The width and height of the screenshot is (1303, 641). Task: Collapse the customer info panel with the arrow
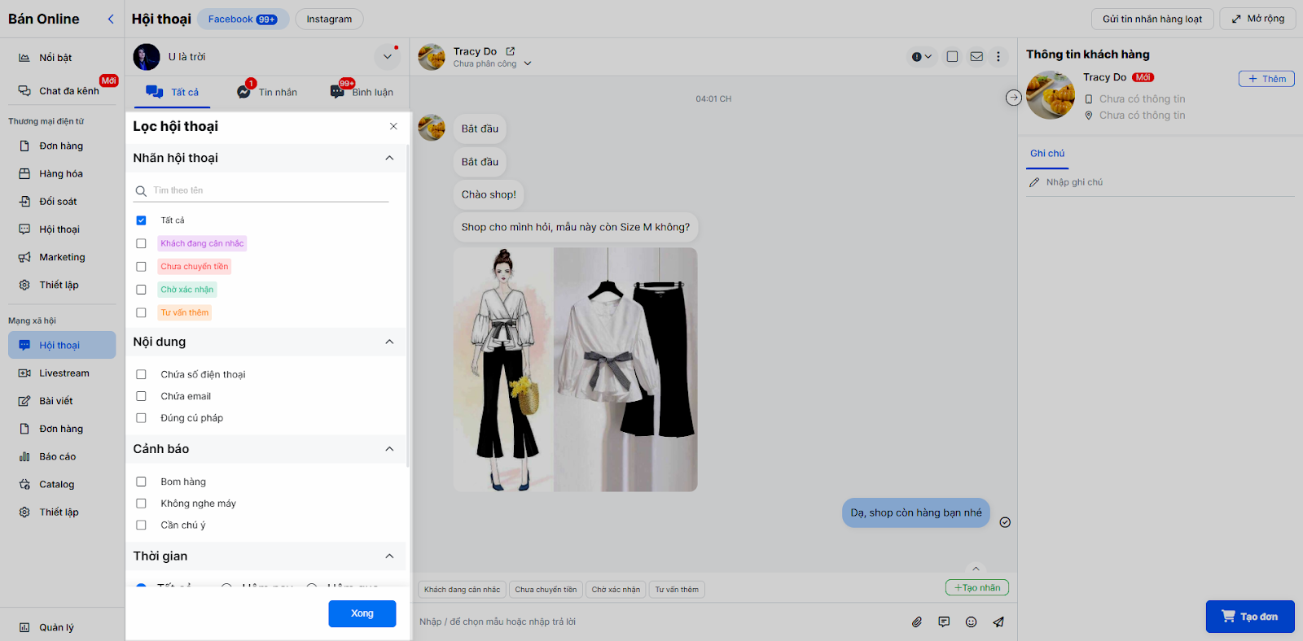click(x=1013, y=98)
